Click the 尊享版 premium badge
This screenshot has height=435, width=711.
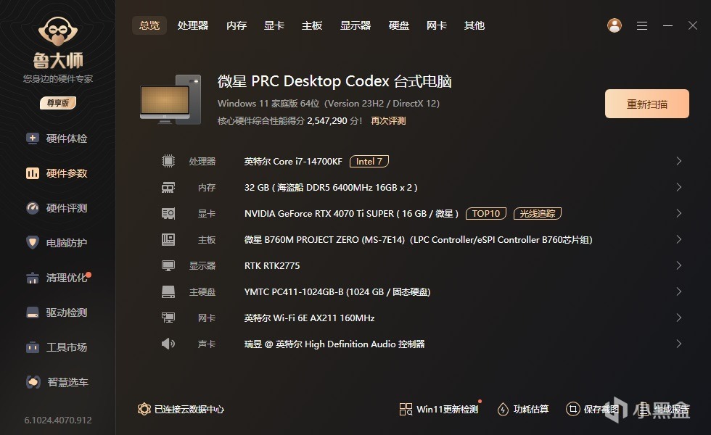point(58,103)
